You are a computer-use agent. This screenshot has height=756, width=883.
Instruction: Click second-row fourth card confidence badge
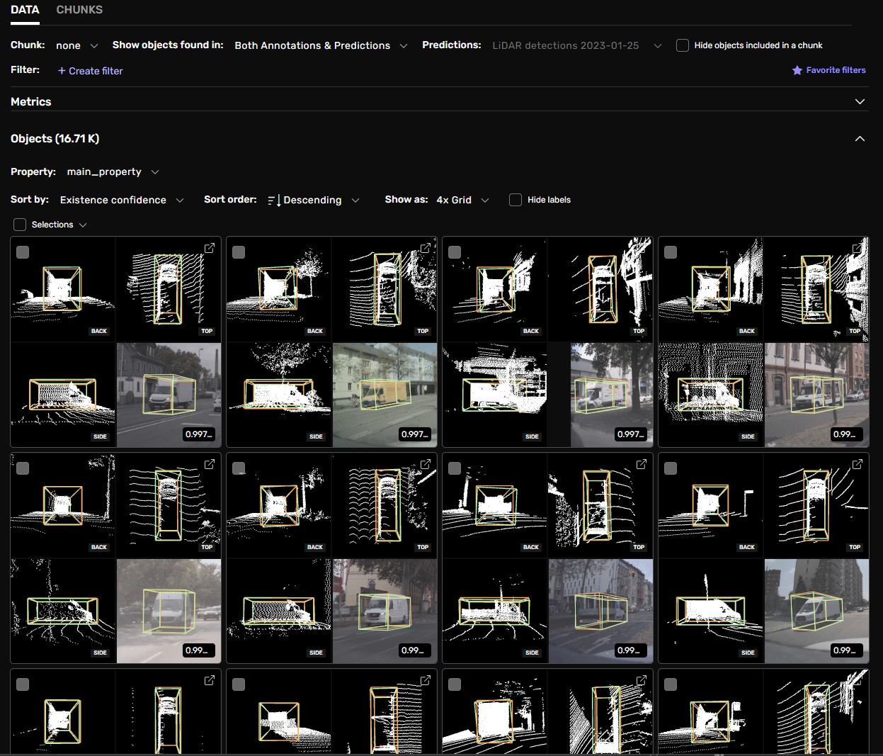pos(847,650)
